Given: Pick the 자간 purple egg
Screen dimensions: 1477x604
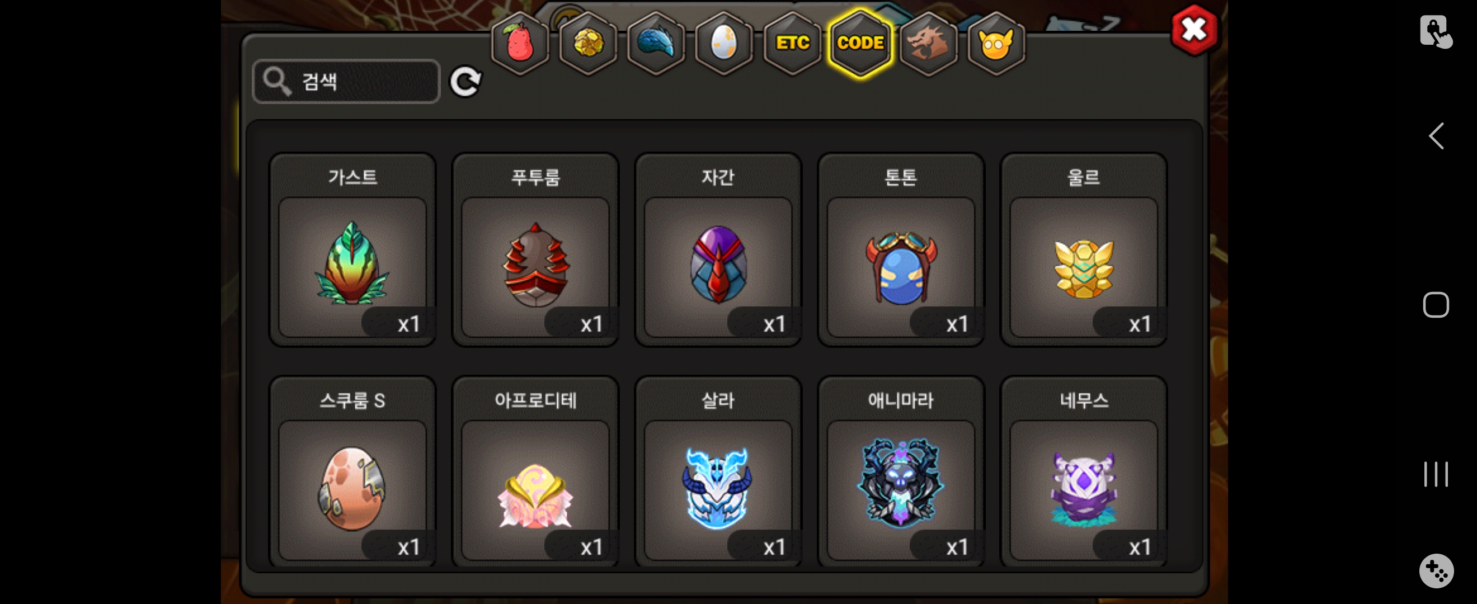Looking at the screenshot, I should point(718,249).
